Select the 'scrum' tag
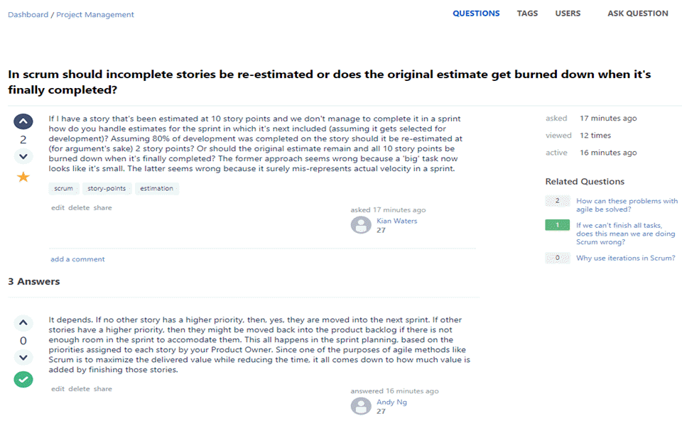 [64, 189]
